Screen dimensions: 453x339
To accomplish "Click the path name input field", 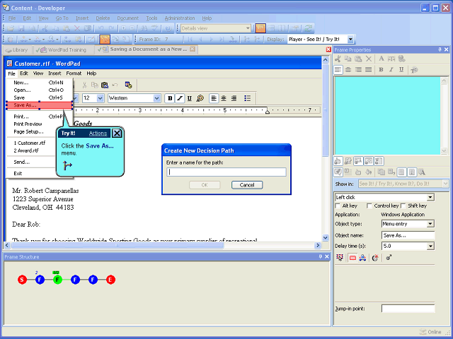I will [x=226, y=172].
